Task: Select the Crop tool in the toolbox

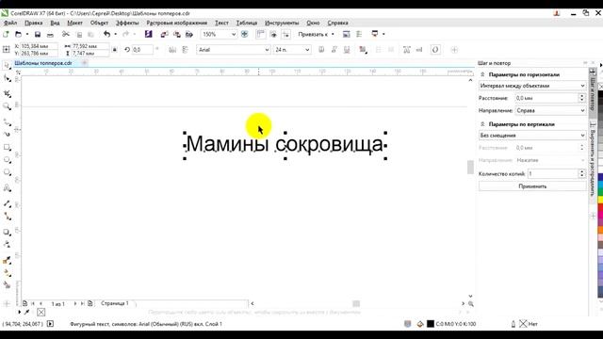Action: 7,94
